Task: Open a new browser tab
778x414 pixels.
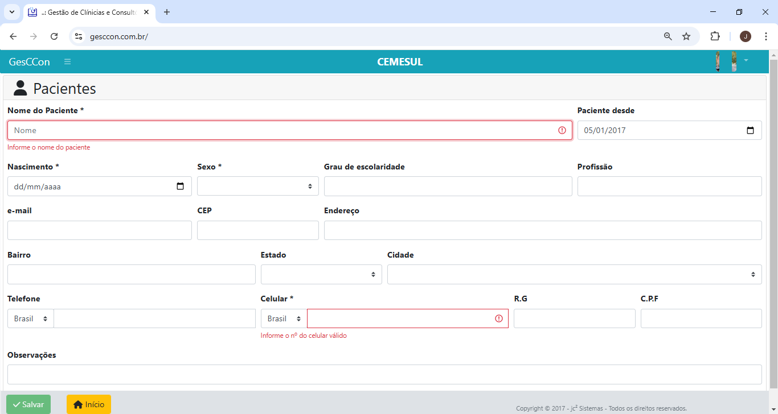Action: pyautogui.click(x=167, y=12)
